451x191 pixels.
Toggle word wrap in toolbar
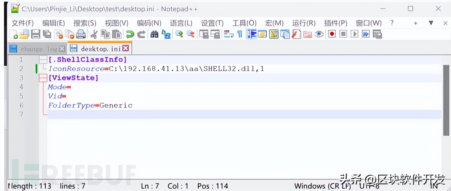click(x=228, y=34)
